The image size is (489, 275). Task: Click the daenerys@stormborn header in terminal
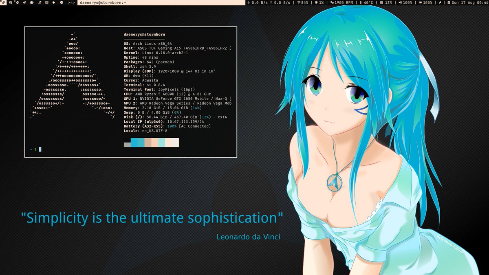pos(144,35)
